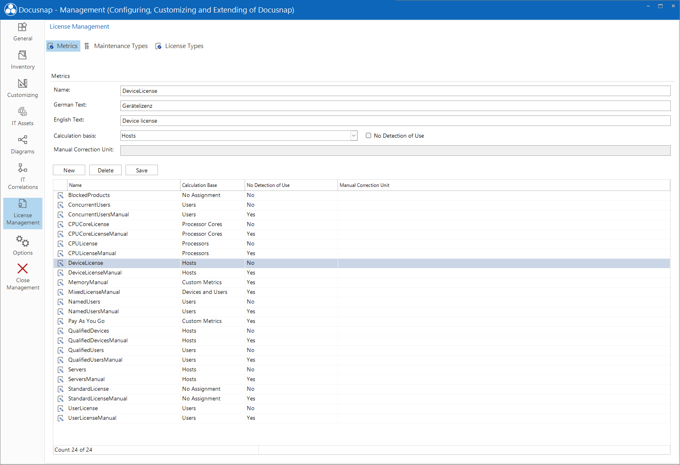Click the edit icon for MixedLicenseManual row

click(x=61, y=292)
